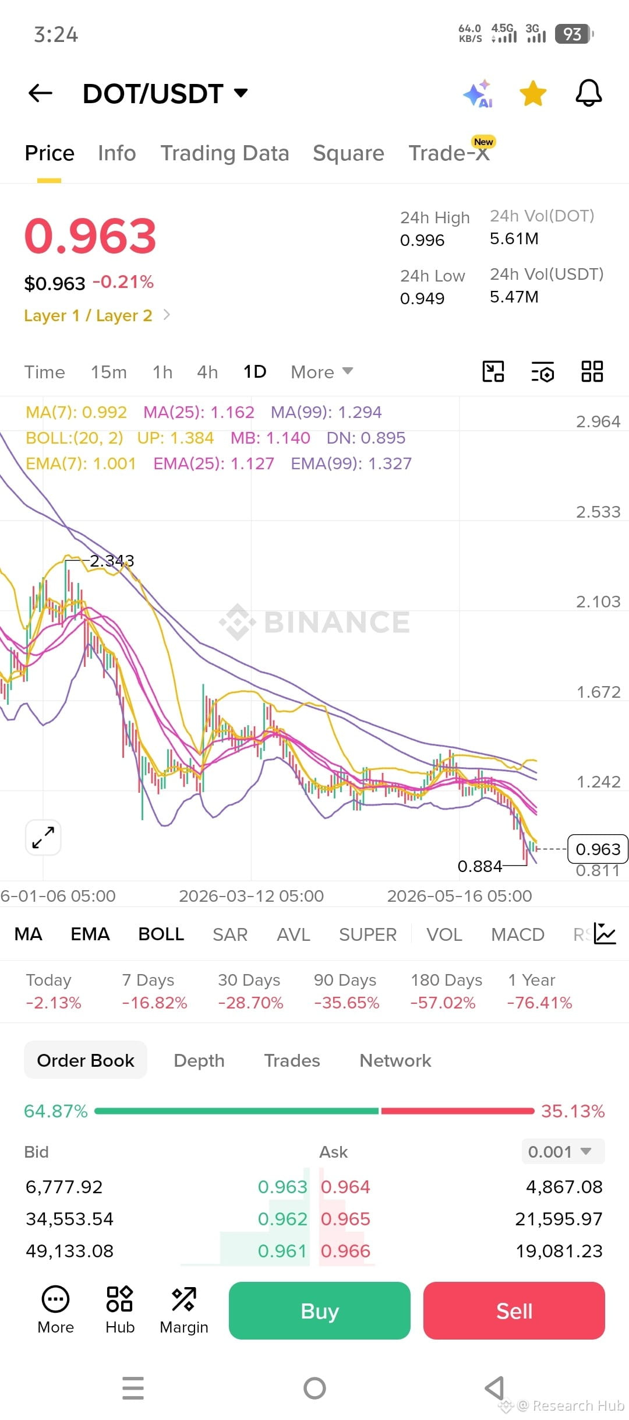
Task: Tap the bid/ask ratio bar
Action: [x=314, y=1111]
